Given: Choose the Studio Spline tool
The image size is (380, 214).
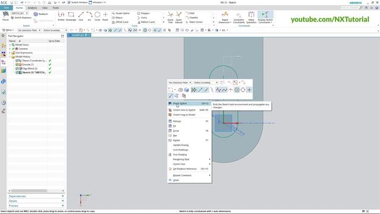Looking at the screenshot, I should [x=121, y=13].
